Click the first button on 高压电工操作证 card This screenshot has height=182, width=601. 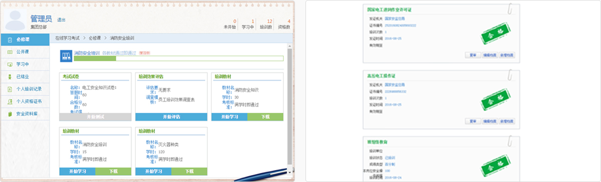tap(472, 121)
